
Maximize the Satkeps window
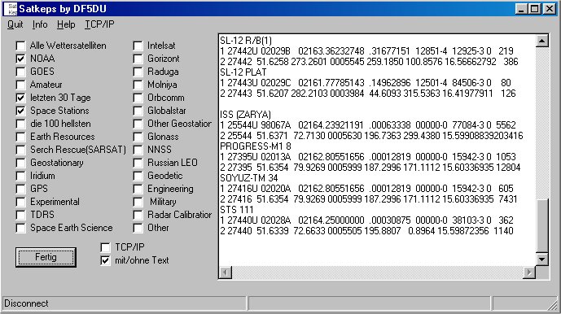click(x=534, y=9)
